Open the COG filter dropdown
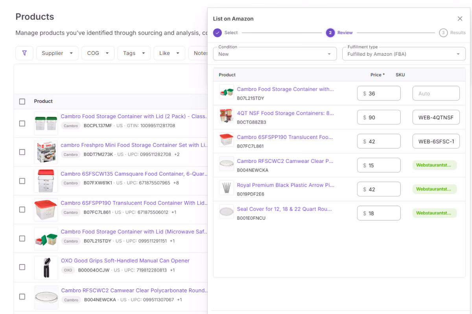 pyautogui.click(x=98, y=53)
